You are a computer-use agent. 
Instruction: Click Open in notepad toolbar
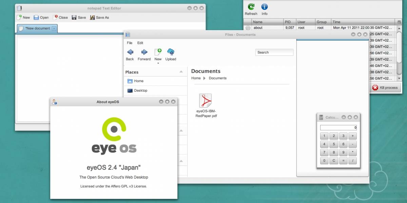tap(41, 17)
